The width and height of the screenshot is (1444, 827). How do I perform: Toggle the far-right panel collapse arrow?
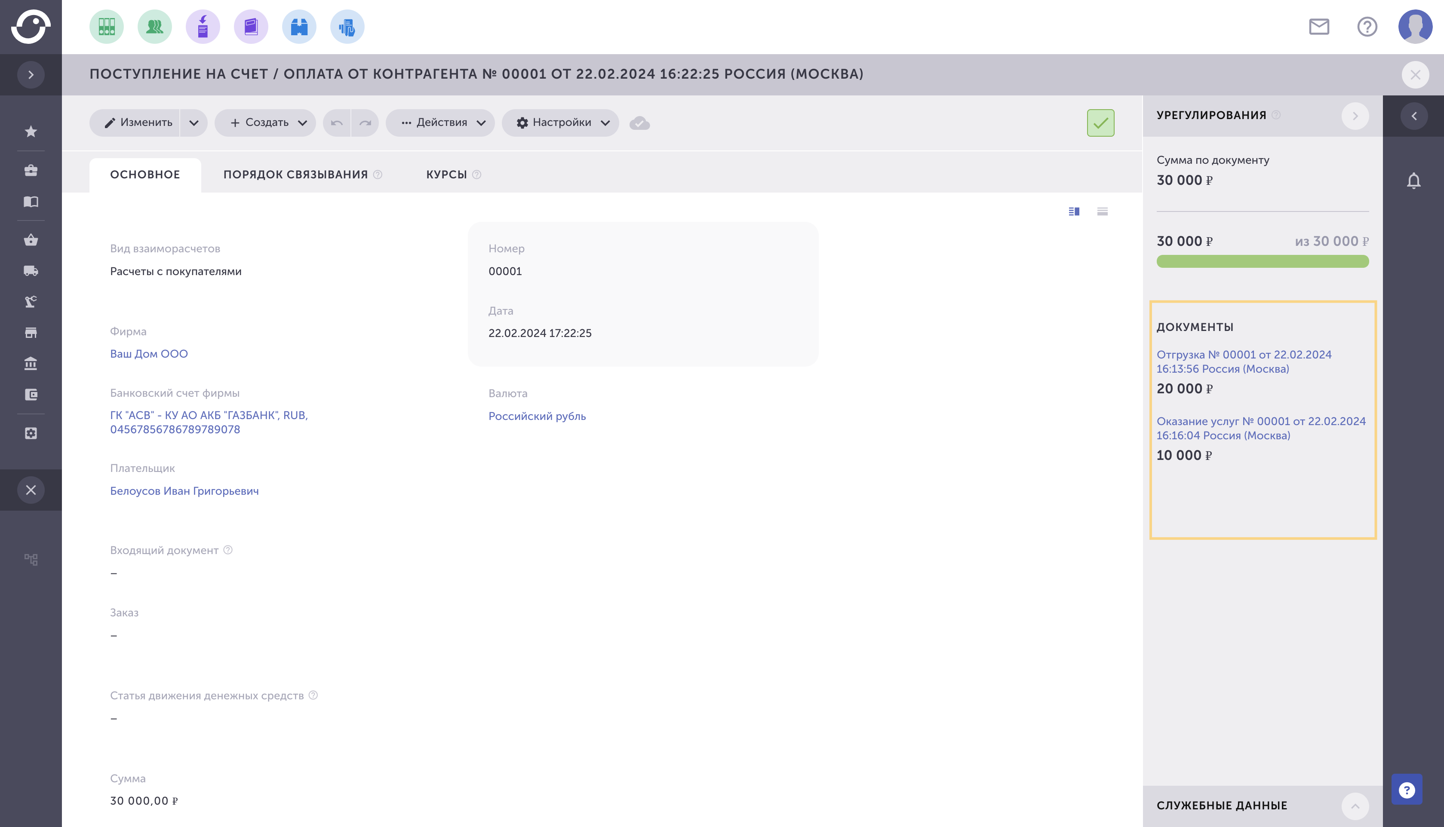point(1414,116)
